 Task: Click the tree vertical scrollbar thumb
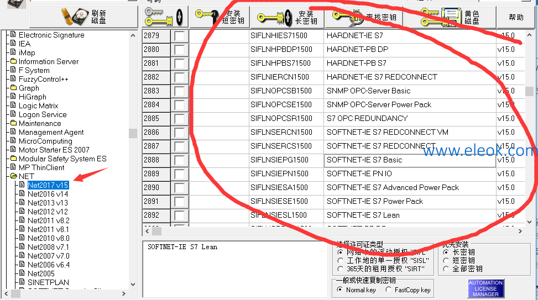(x=133, y=133)
